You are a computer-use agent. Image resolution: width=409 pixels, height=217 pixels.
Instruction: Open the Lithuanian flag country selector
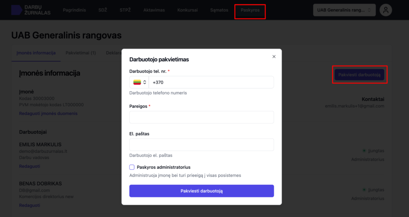[139, 82]
